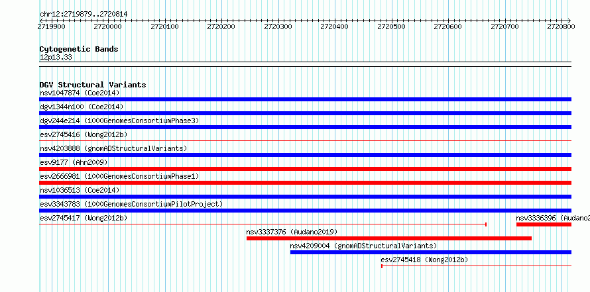Select the blue bar under esv3343783
This screenshot has height=292, width=590.
[x=305, y=211]
